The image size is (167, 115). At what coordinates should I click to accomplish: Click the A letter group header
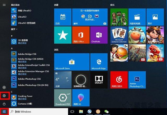(12, 48)
